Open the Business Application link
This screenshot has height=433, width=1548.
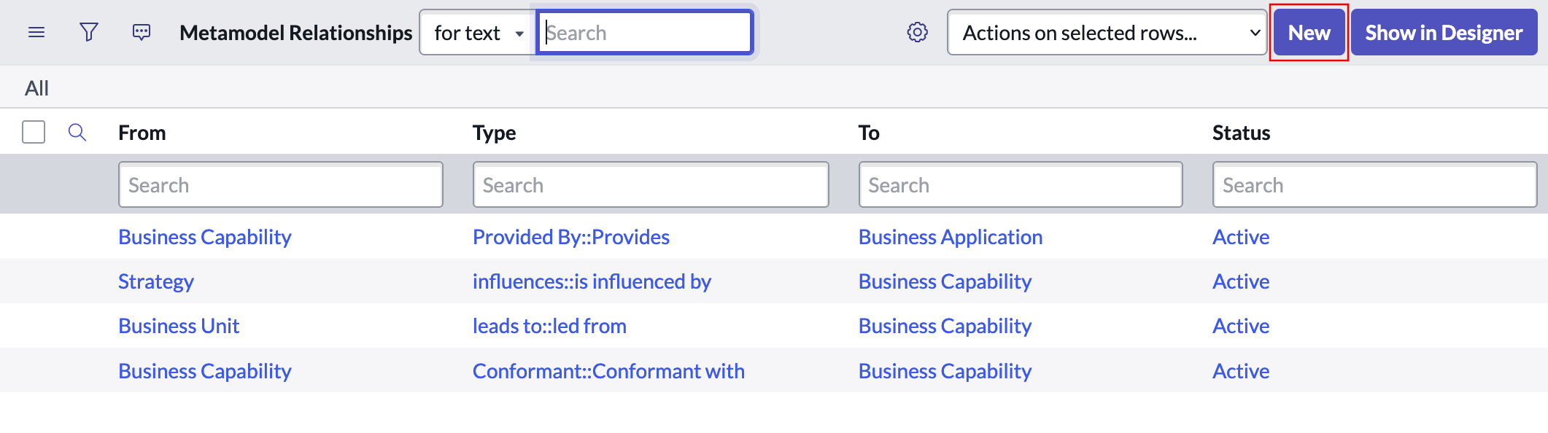click(x=950, y=238)
